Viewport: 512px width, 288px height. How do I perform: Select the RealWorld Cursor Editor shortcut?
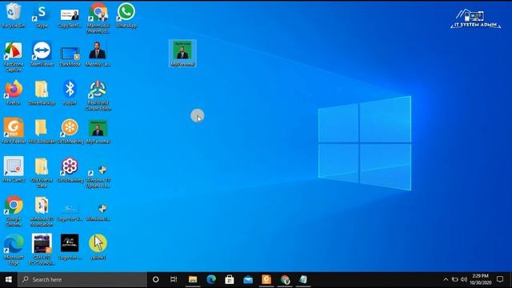click(x=98, y=95)
